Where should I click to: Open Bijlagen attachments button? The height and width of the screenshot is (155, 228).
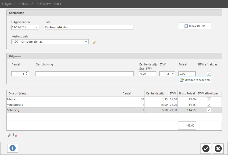195,26
